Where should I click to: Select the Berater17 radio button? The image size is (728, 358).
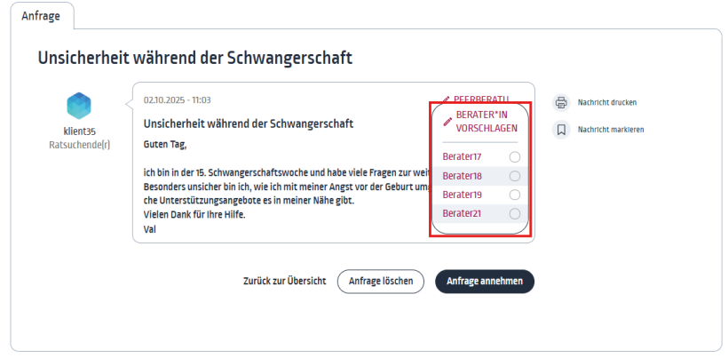click(x=514, y=157)
